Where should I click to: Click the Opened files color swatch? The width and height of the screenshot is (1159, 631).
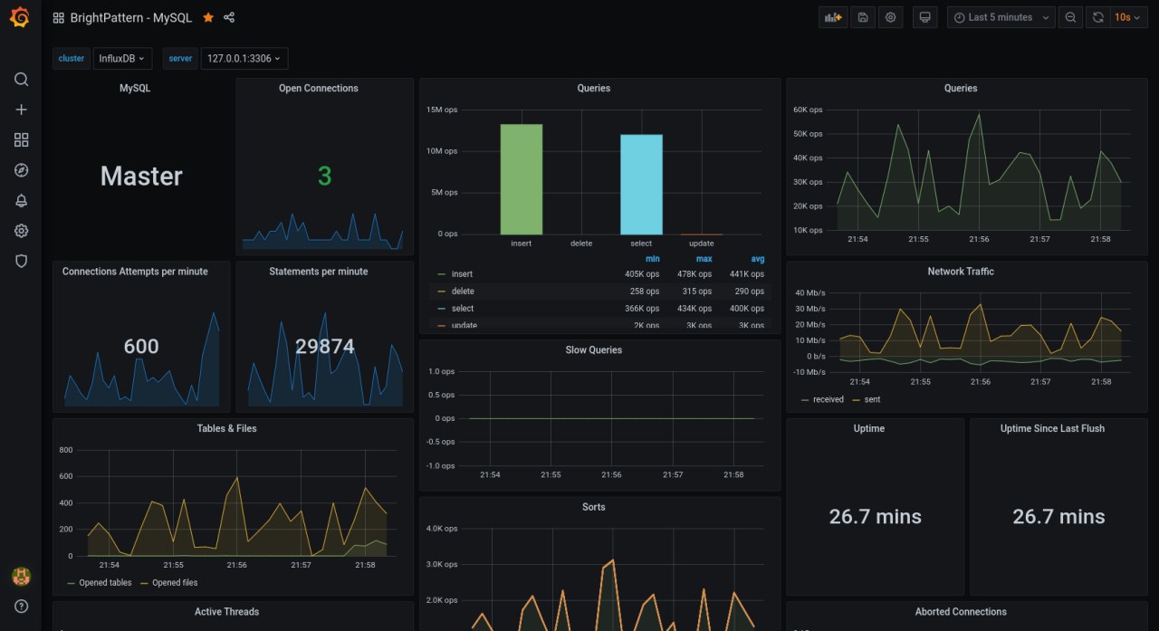(x=144, y=582)
